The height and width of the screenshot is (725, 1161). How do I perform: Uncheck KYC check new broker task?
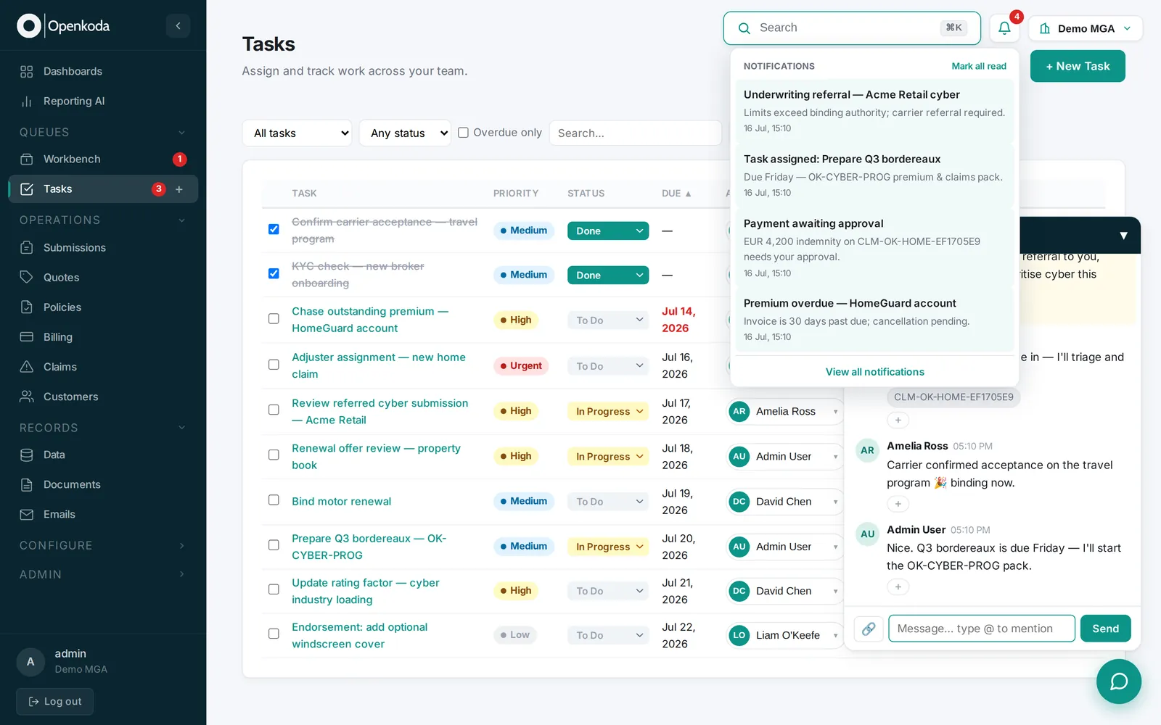click(x=274, y=273)
